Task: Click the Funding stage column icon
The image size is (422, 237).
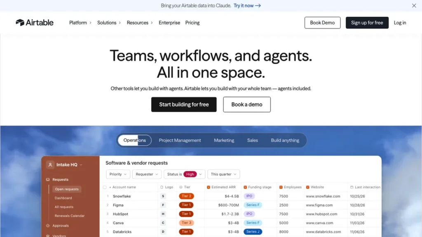Action: [245, 187]
